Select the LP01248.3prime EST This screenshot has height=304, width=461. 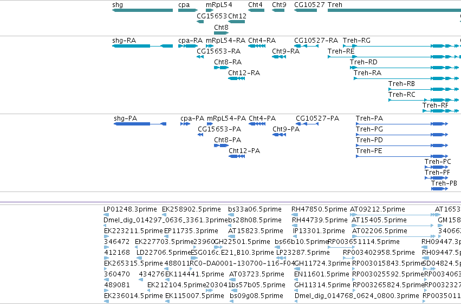106,215
